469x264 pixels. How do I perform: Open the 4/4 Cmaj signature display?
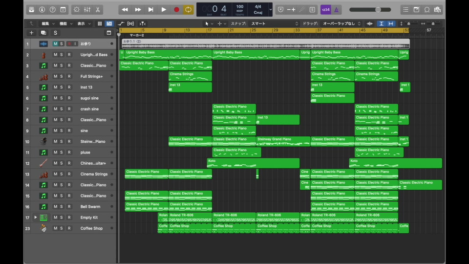coord(258,10)
